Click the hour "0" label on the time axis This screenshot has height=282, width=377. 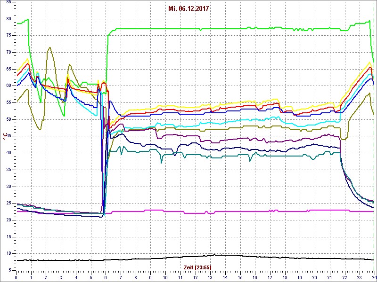[x=16, y=277]
